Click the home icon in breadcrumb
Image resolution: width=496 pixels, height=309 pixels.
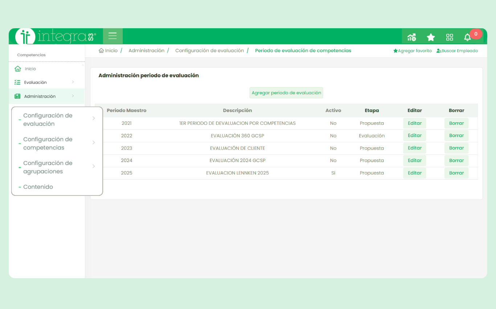point(101,51)
